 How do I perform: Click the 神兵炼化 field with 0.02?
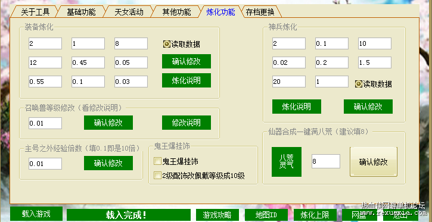pos(289,62)
